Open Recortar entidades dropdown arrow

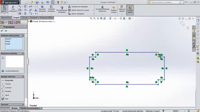42,14
